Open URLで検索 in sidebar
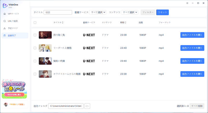 15,21
